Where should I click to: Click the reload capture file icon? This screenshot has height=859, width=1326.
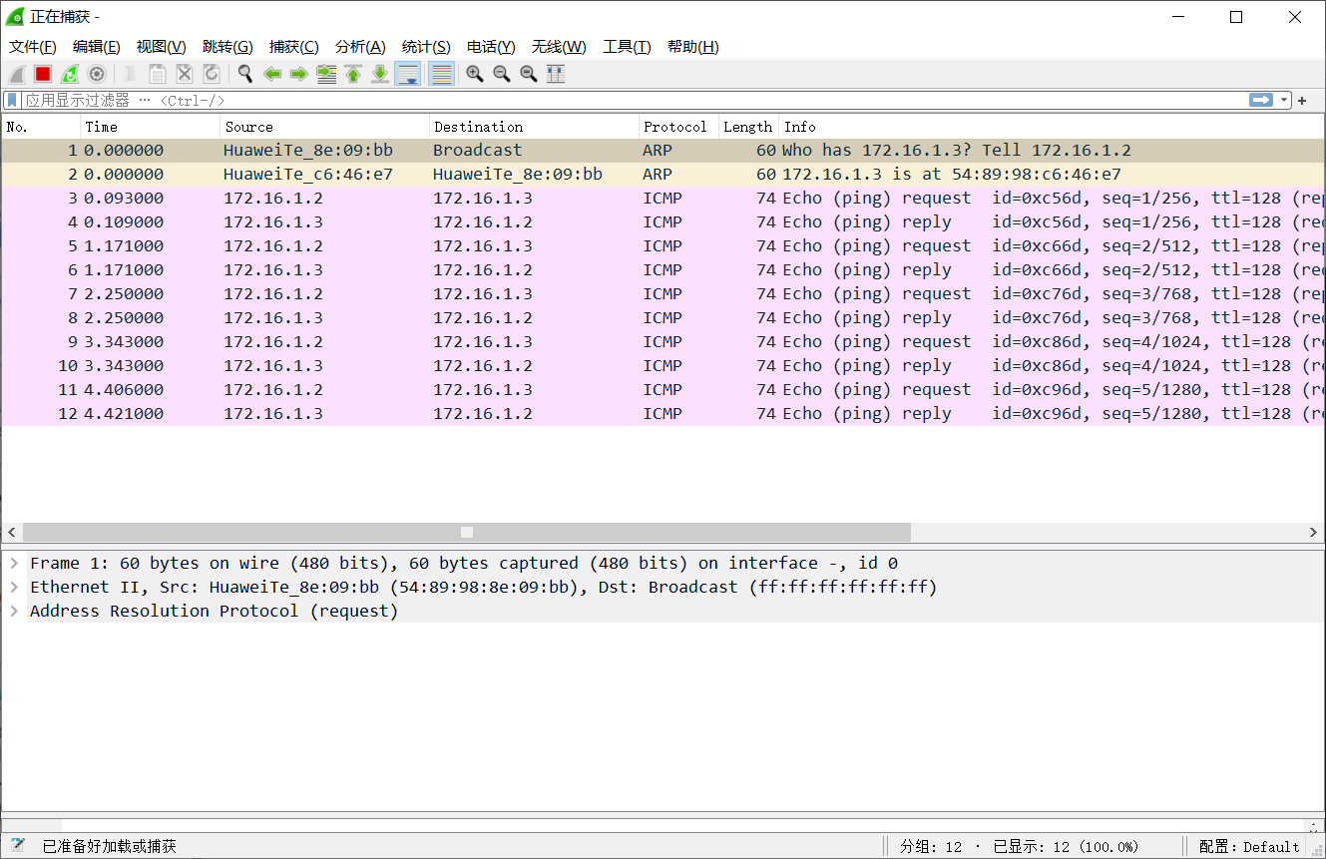tap(212, 74)
